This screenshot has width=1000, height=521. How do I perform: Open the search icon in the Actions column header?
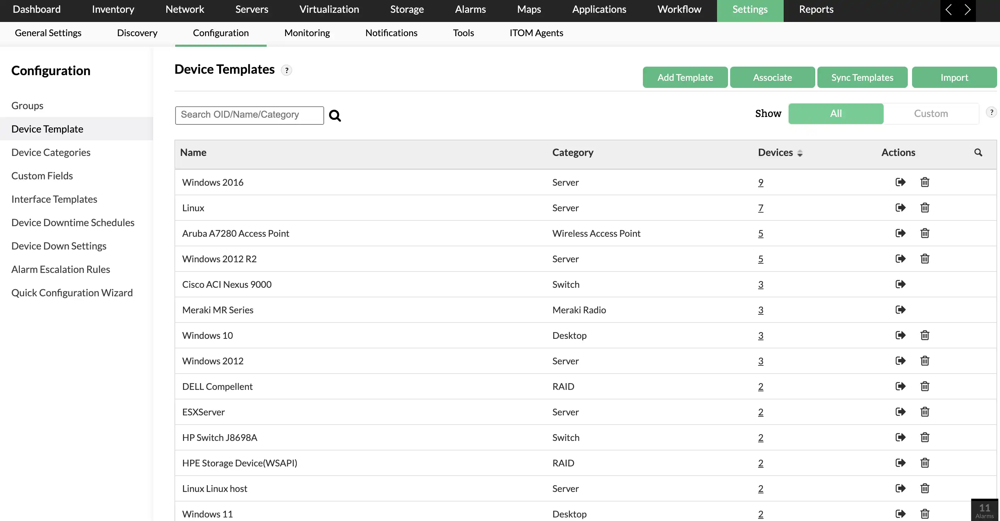(x=978, y=152)
